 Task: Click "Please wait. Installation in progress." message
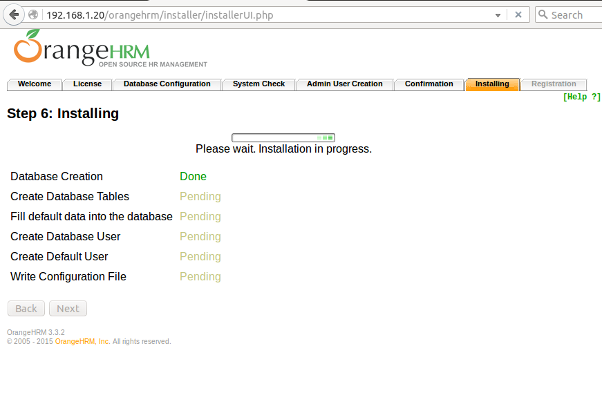pyautogui.click(x=284, y=149)
